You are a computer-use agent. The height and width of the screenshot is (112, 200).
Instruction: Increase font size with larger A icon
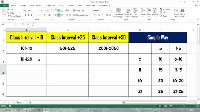(x=48, y=11)
